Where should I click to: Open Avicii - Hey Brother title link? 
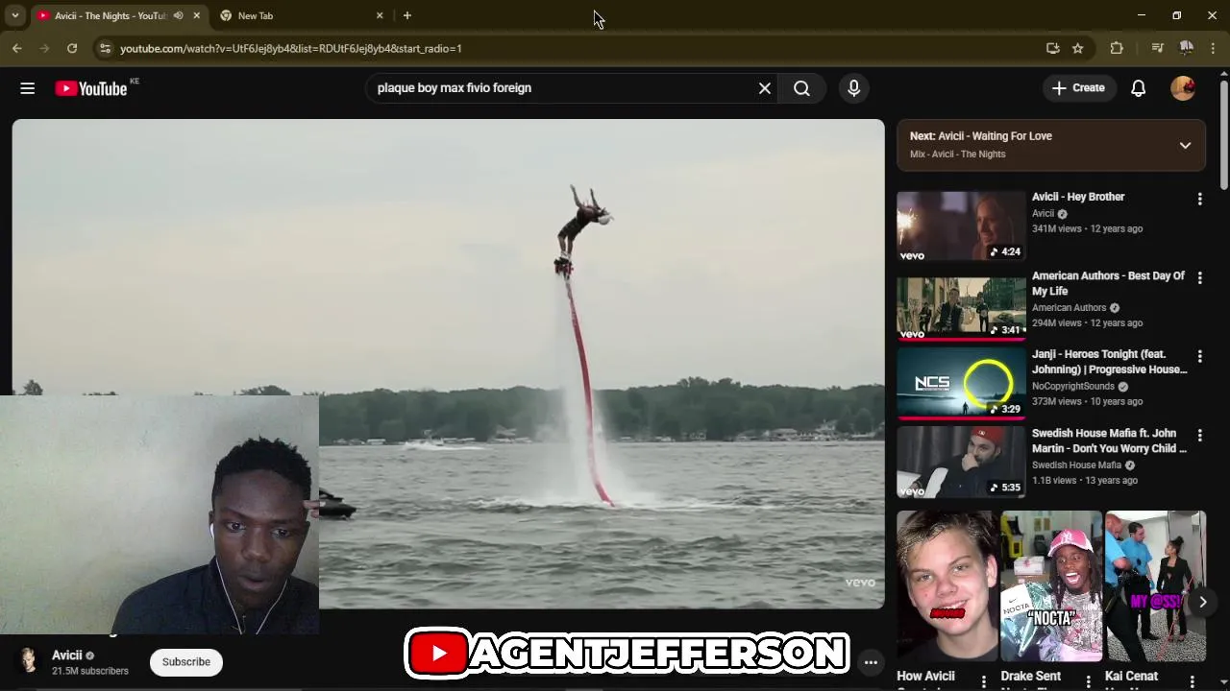[x=1078, y=197]
